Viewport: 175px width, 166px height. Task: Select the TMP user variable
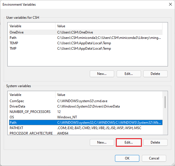(x=86, y=49)
